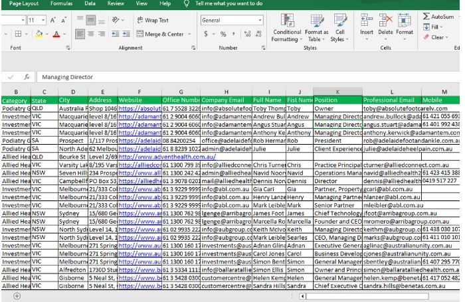Image resolution: width=465 pixels, height=302 pixels.
Task: Click the Orientation text-angle icon
Action: point(116,20)
